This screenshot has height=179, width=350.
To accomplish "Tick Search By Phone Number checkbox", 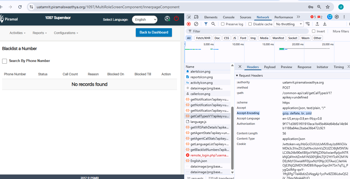I will tap(5, 61).
